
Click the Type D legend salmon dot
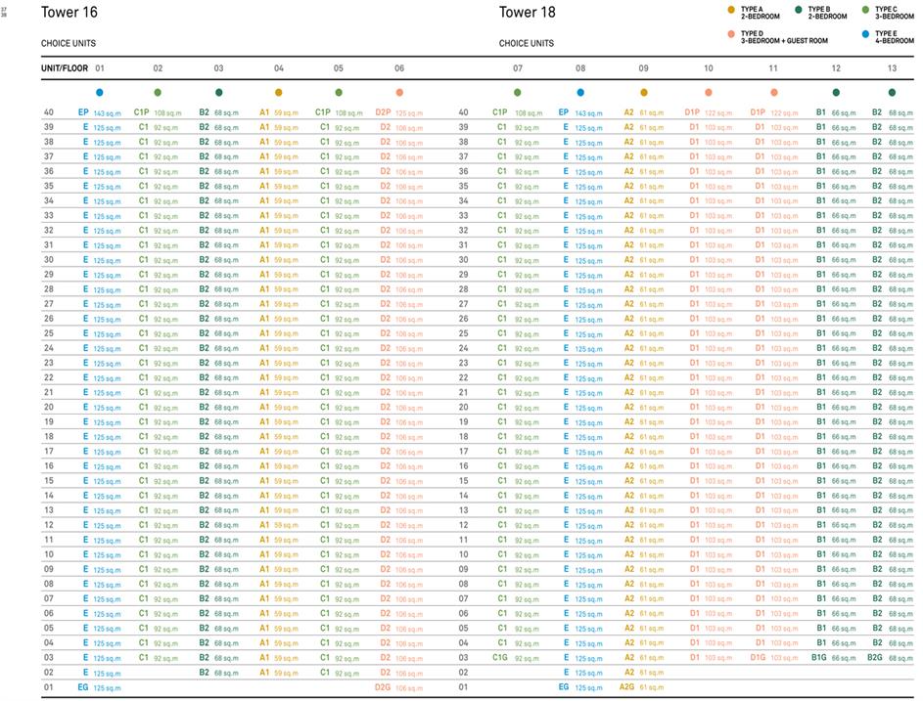point(730,35)
